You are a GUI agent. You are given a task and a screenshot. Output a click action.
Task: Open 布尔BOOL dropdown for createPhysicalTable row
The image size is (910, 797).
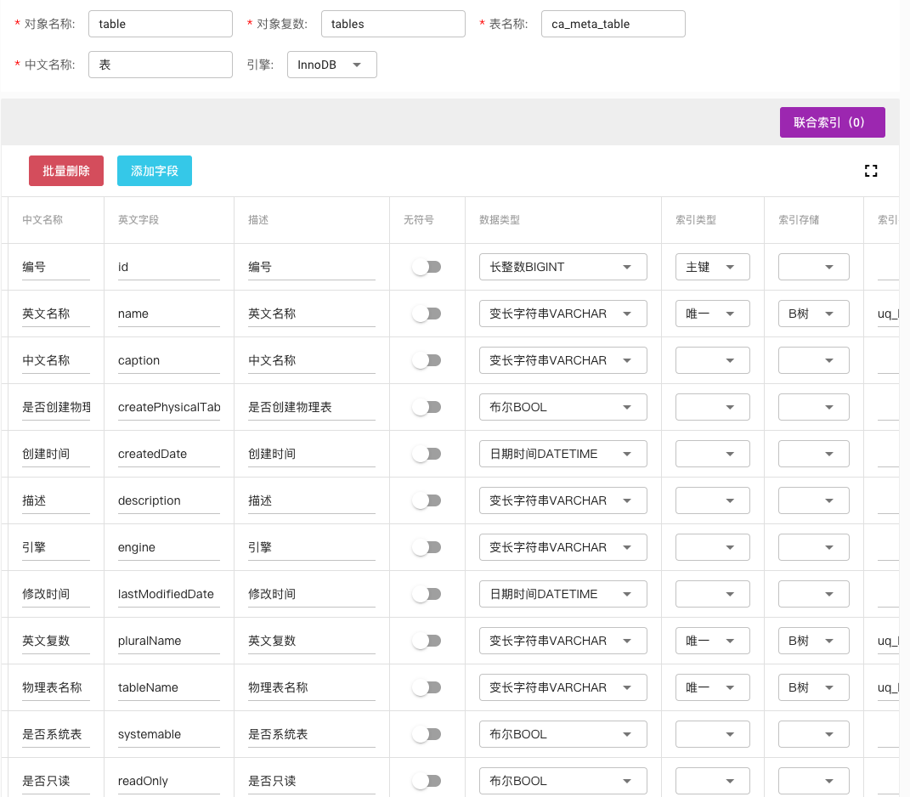[x=563, y=407]
